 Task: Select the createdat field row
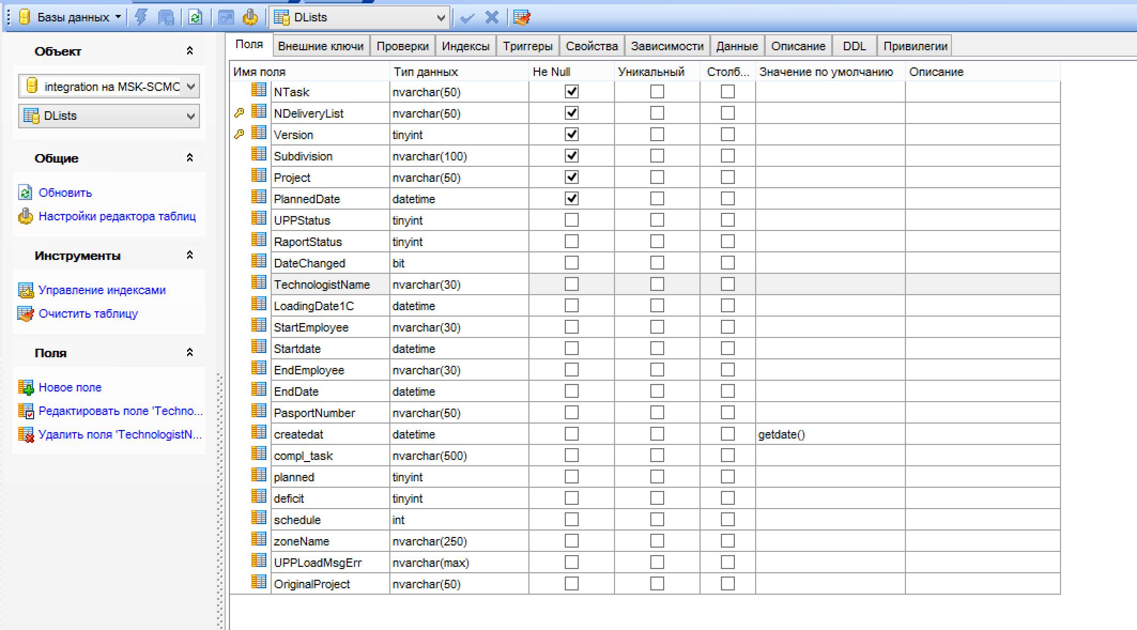pyautogui.click(x=298, y=434)
